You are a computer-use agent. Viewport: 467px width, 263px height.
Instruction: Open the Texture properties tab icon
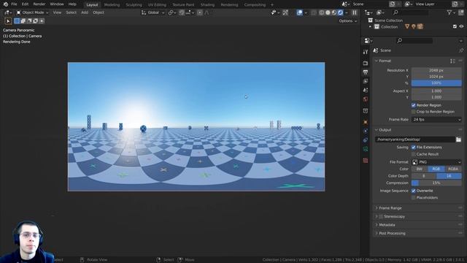pos(366,161)
